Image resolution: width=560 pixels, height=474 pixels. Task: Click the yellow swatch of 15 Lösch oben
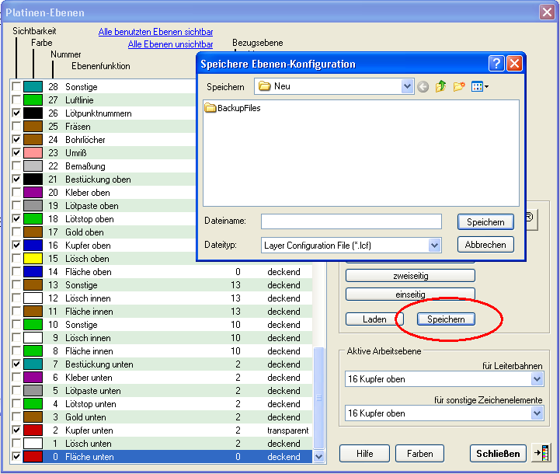click(33, 258)
